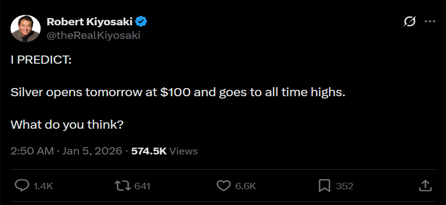
Task: Click the 641 repost count
Action: click(x=142, y=186)
